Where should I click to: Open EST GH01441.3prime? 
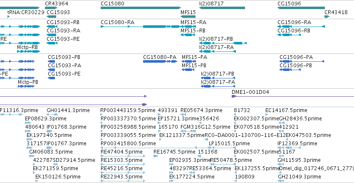68,110
